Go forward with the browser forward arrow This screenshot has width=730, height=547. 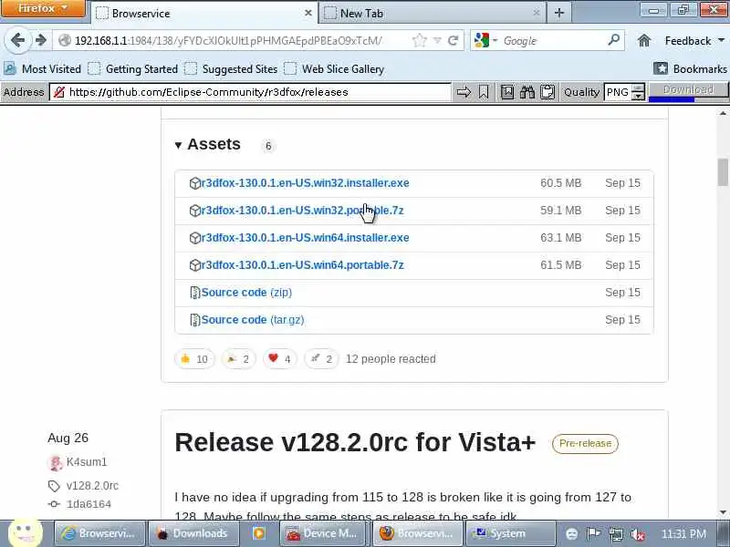[41, 40]
